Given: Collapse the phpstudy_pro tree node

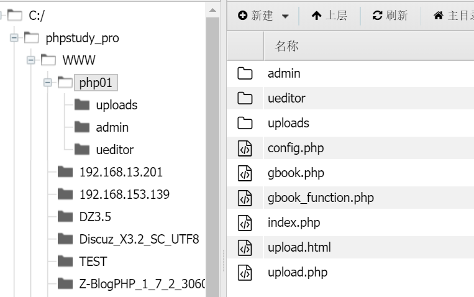Looking at the screenshot, I should coord(14,38).
